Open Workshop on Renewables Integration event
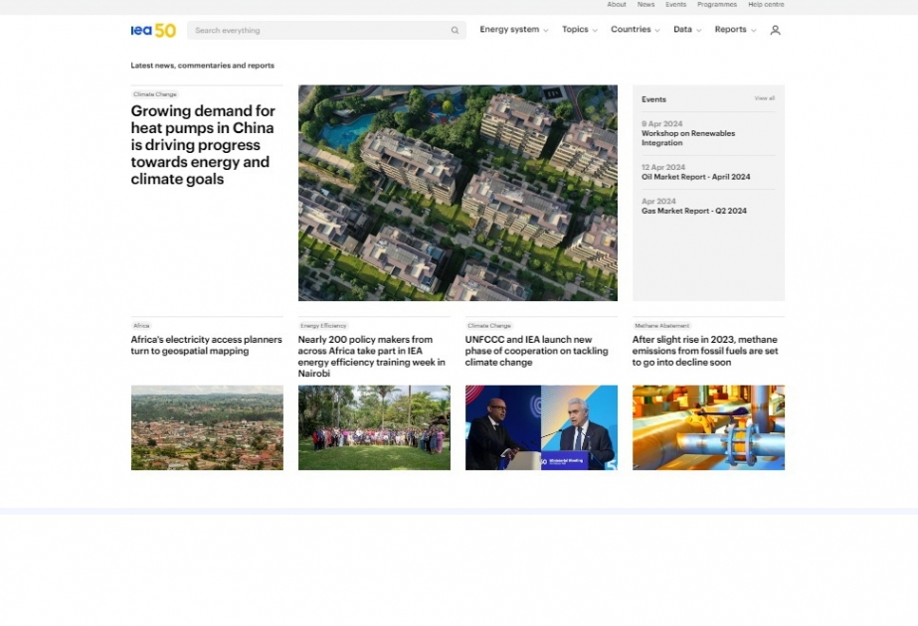 pos(688,138)
